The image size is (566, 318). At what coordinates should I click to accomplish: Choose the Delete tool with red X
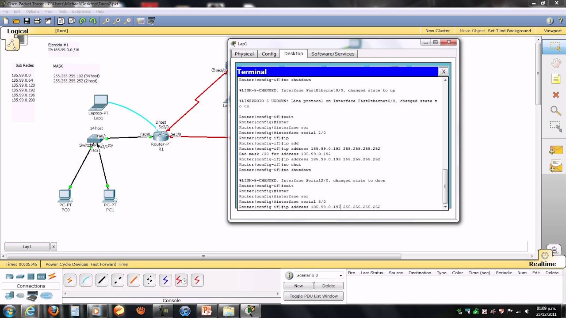pyautogui.click(x=555, y=95)
